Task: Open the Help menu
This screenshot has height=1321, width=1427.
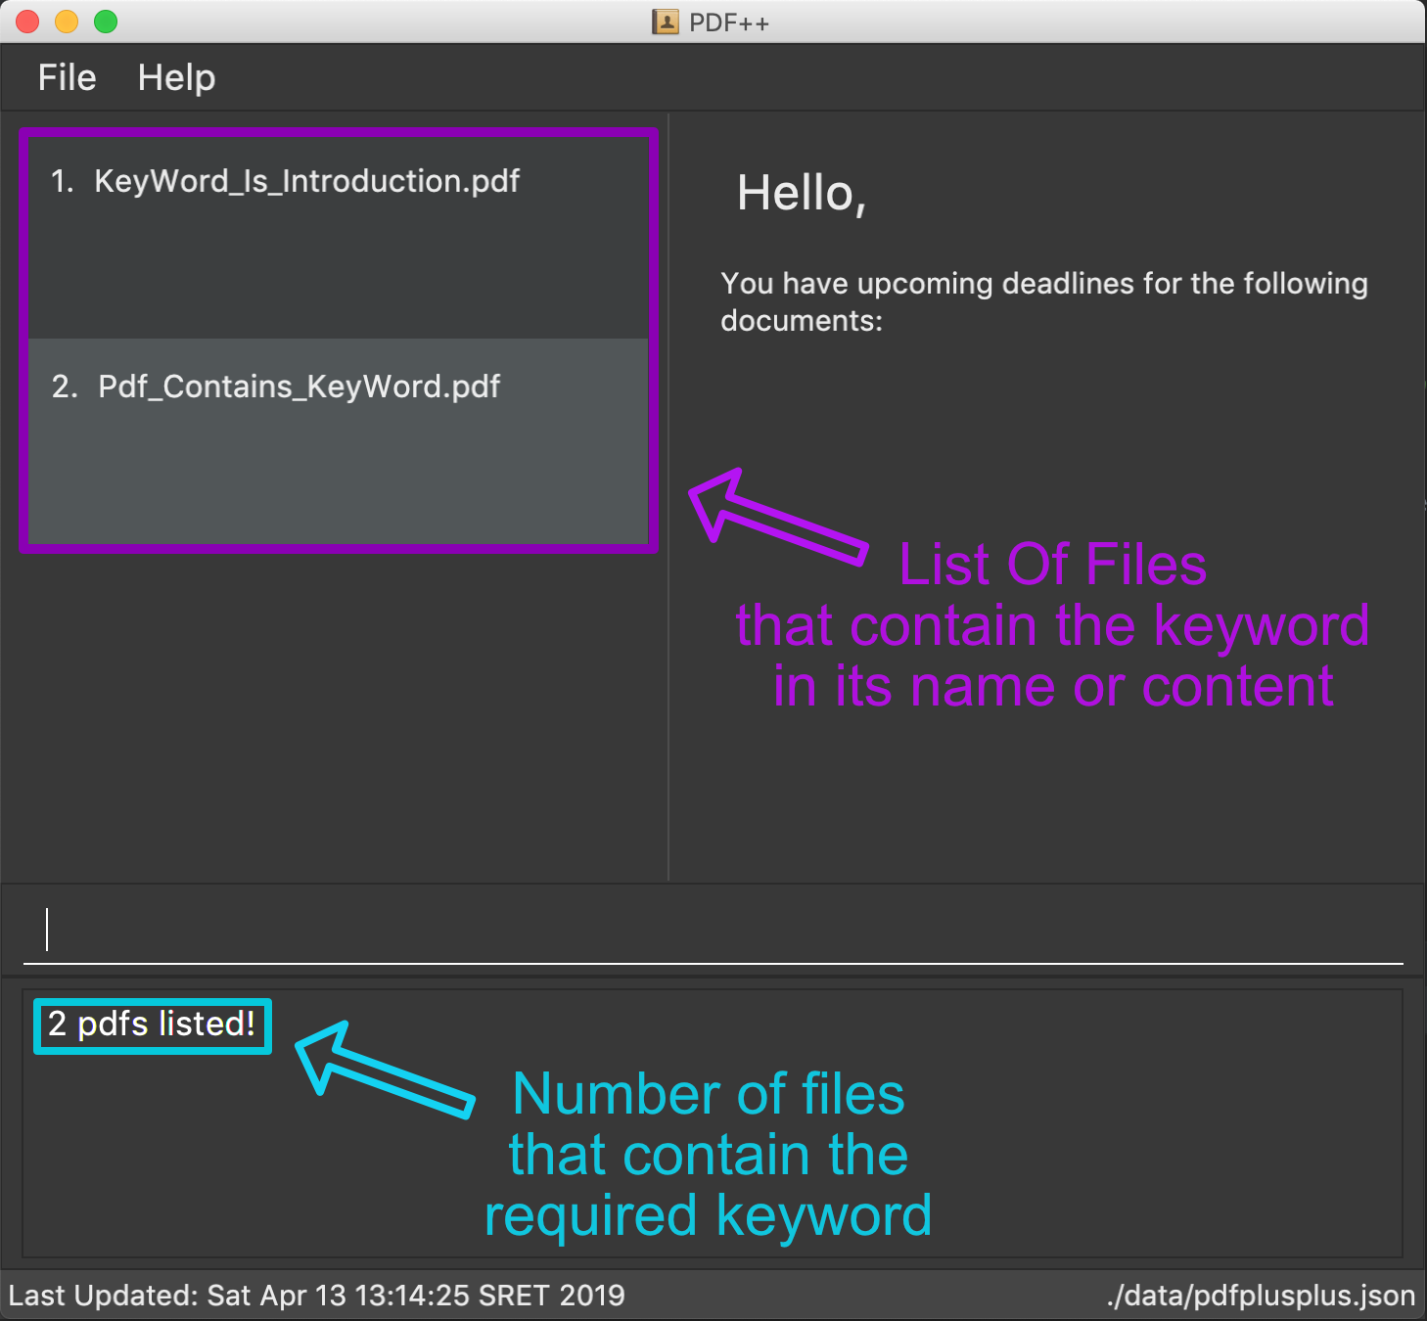Action: 176,77
